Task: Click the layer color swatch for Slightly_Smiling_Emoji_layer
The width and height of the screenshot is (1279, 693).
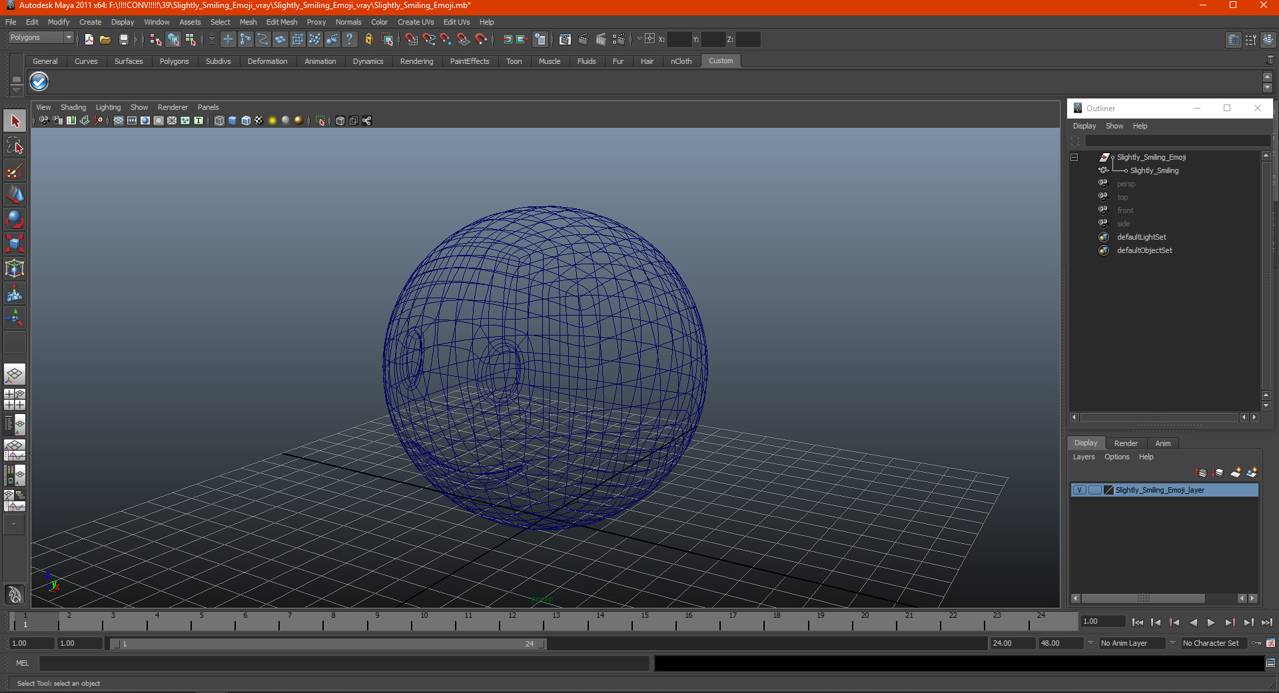Action: click(x=1109, y=490)
